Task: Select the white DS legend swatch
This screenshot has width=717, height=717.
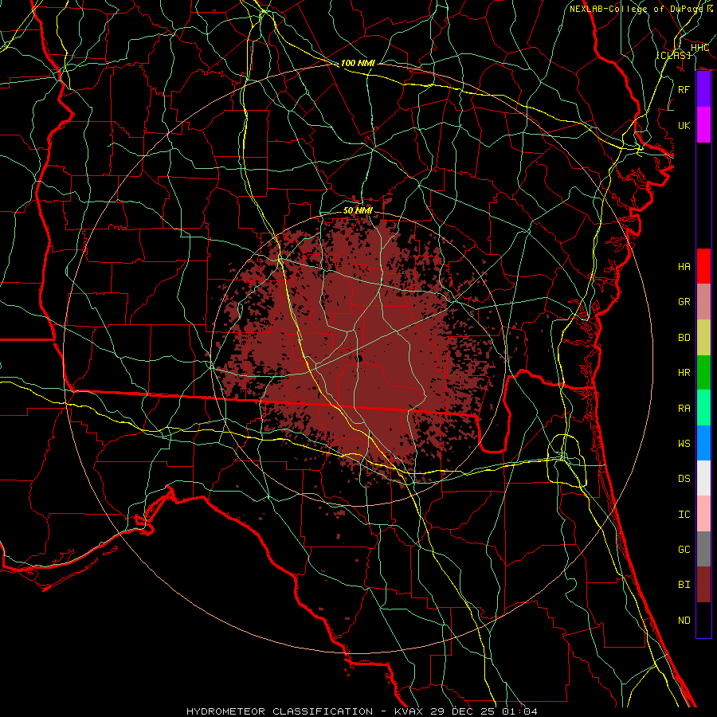Action: coord(703,478)
